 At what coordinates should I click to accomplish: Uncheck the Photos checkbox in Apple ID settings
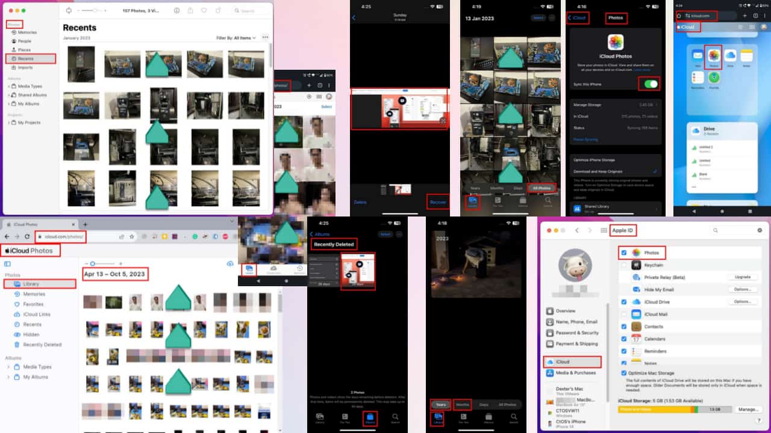[x=623, y=253]
